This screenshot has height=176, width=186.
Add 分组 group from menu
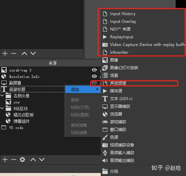click(x=143, y=171)
